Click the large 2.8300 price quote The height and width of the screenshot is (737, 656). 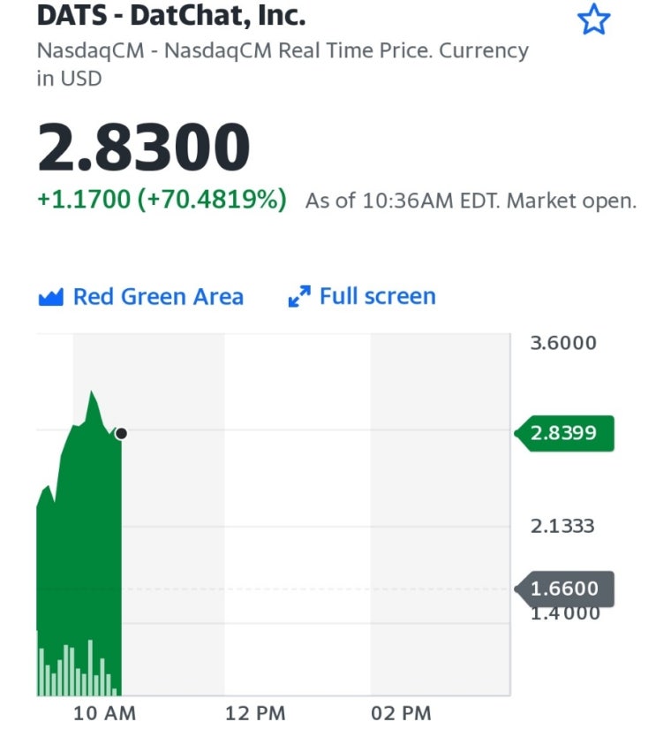(x=144, y=148)
